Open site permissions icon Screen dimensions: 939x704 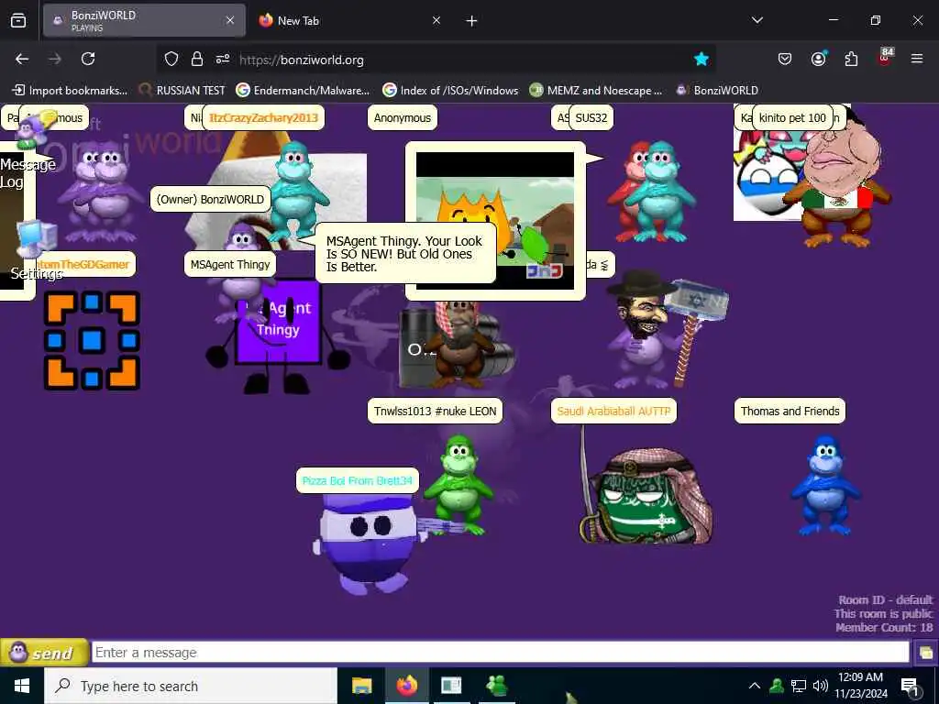[223, 60]
